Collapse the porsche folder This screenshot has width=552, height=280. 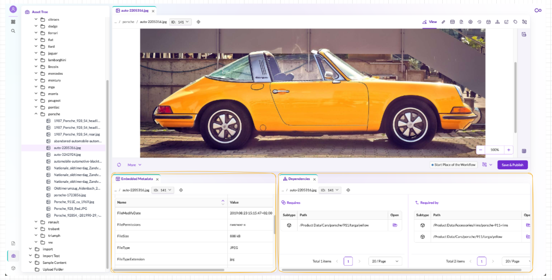[36, 114]
